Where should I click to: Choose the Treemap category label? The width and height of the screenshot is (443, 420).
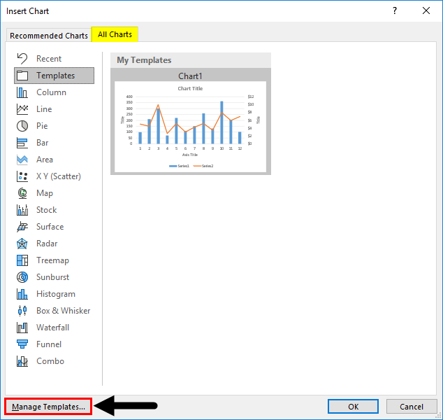(52, 260)
